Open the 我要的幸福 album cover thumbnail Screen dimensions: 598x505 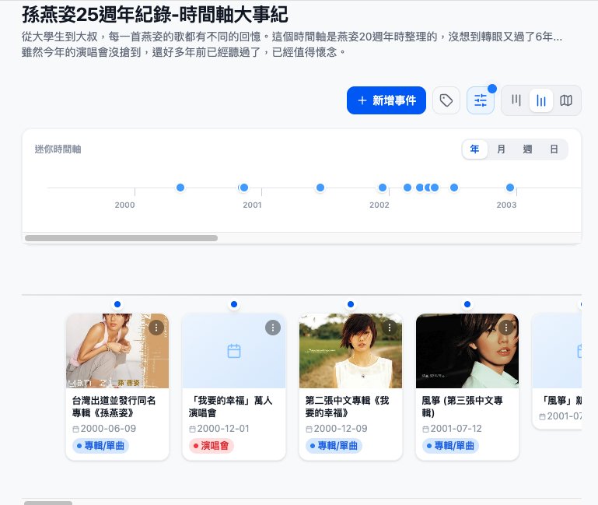(x=351, y=351)
